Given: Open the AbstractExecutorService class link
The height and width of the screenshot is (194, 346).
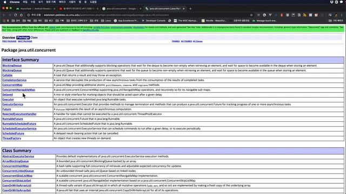Looking at the screenshot, I should click(x=18, y=156).
